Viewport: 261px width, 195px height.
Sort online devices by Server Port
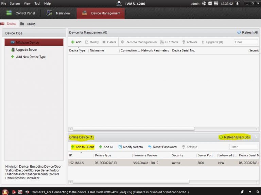[205, 155]
